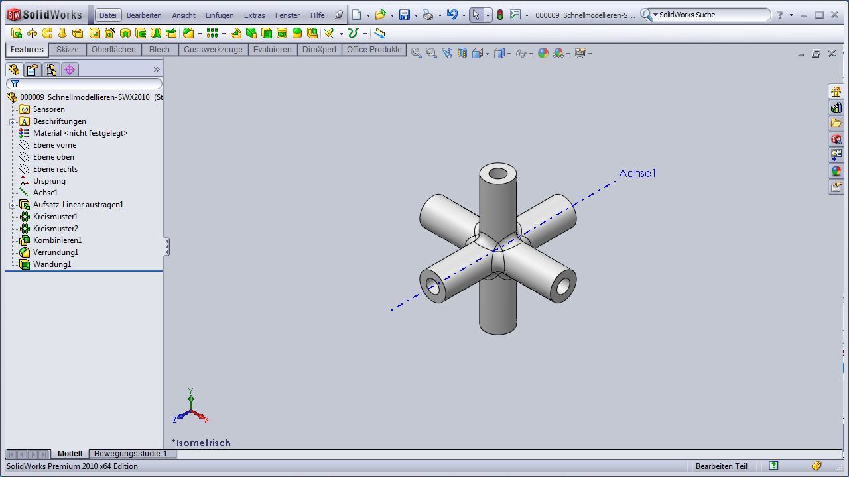Click the SolidWorks Resources home icon
The width and height of the screenshot is (849, 477).
tap(836, 91)
